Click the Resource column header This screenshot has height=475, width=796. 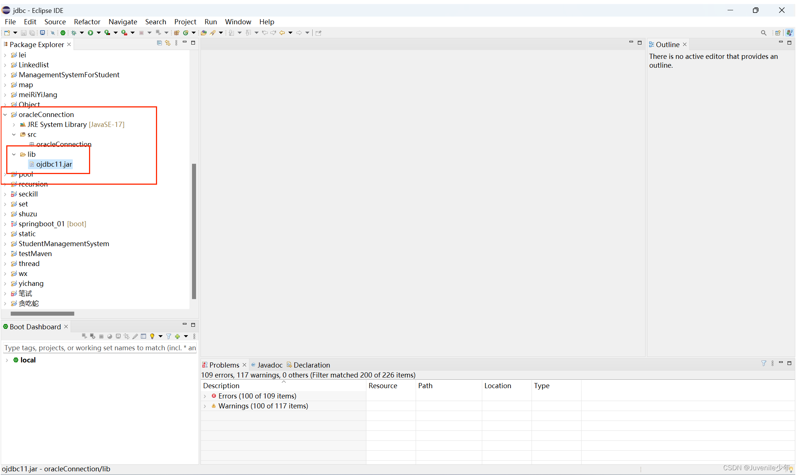click(391, 386)
